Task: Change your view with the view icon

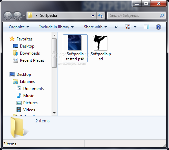Action: pos(128,27)
